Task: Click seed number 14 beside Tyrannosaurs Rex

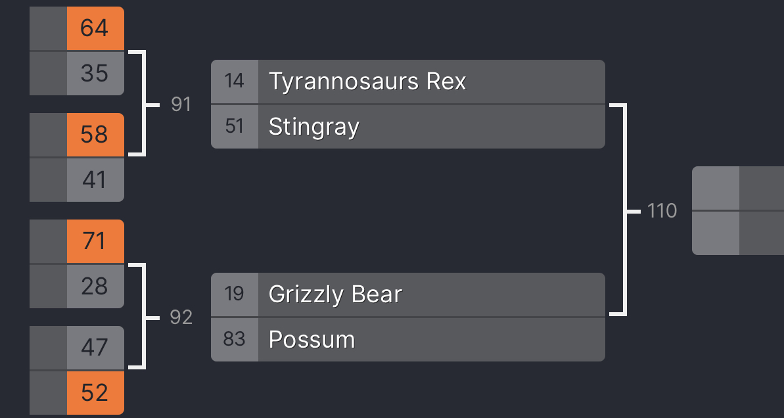Action: [234, 81]
